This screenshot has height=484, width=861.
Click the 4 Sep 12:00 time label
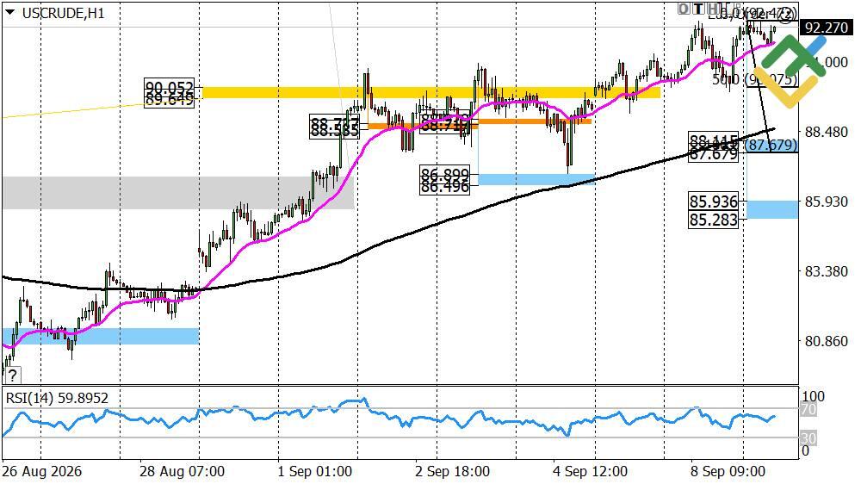(x=590, y=471)
